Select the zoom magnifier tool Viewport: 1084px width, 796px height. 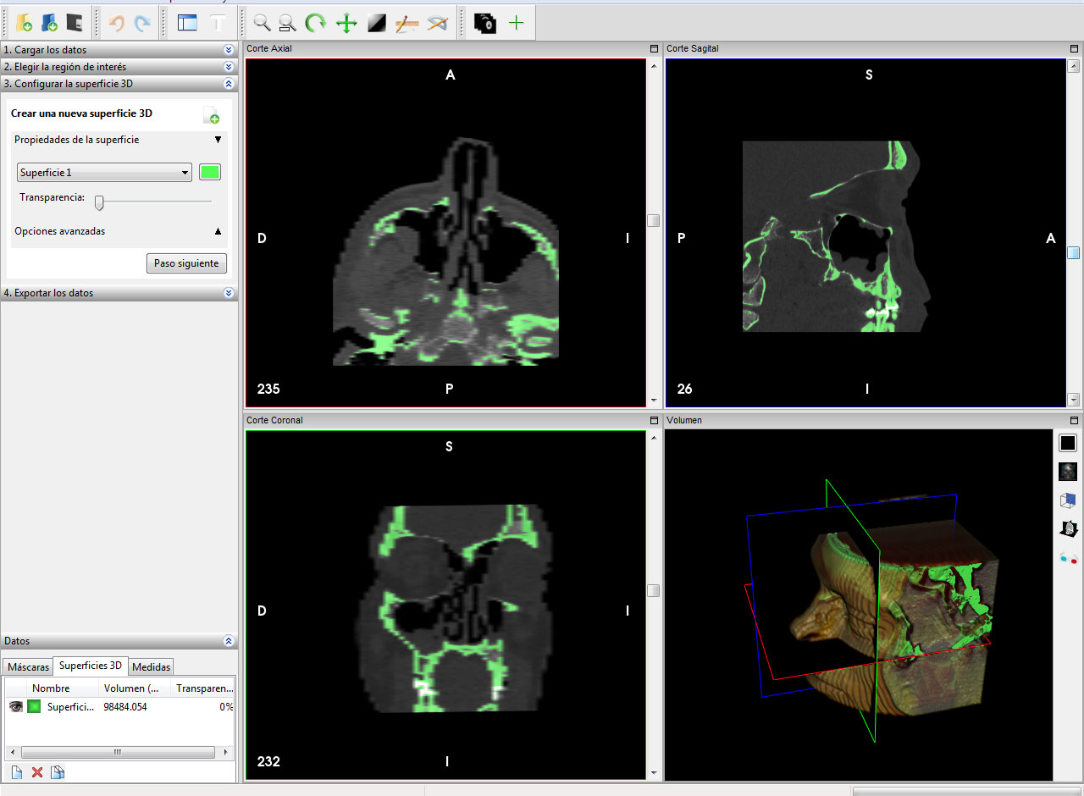click(x=263, y=23)
